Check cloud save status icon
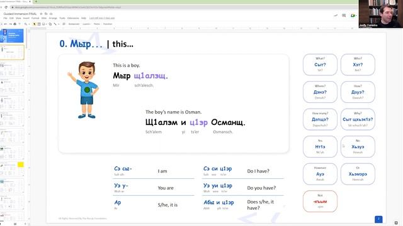This screenshot has width=403, height=226. 51,14
